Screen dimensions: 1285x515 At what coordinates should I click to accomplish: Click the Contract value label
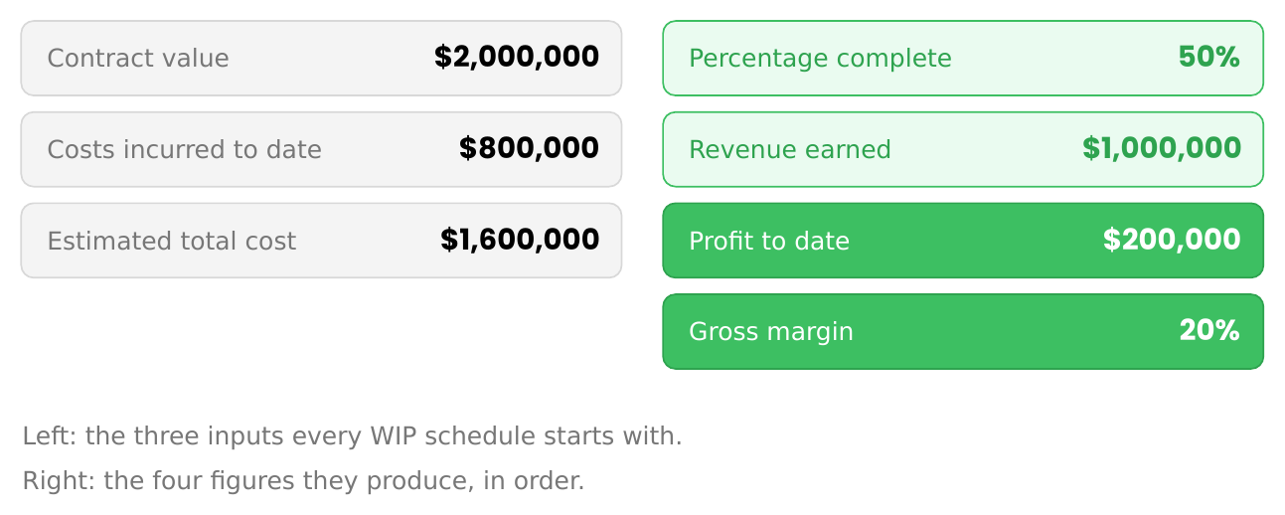[138, 59]
